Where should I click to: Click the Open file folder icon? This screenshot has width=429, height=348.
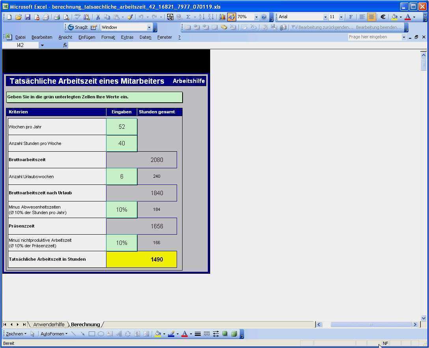[x=18, y=17]
